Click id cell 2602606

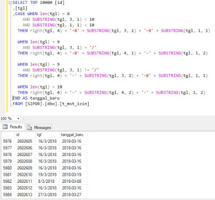point(25,148)
